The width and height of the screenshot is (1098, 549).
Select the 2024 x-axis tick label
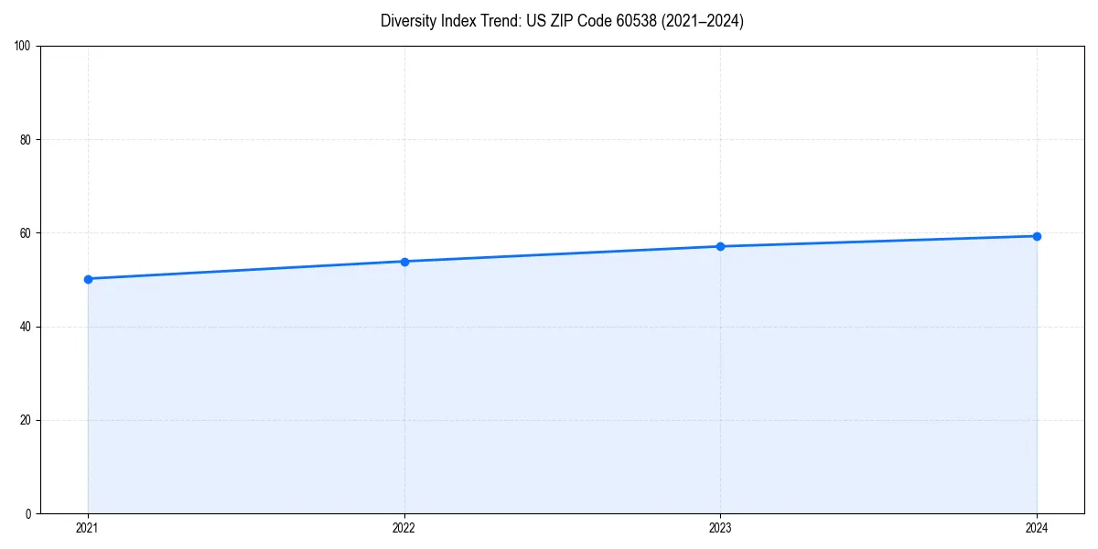pyautogui.click(x=1037, y=528)
